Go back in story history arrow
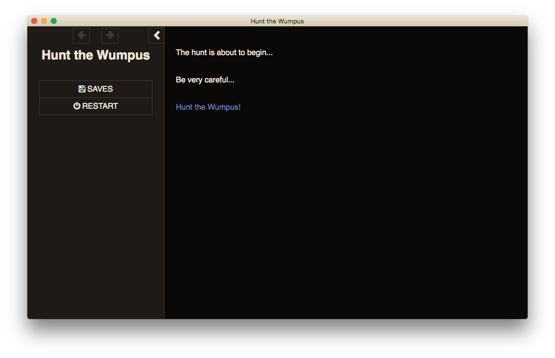555x358 pixels. [x=82, y=35]
